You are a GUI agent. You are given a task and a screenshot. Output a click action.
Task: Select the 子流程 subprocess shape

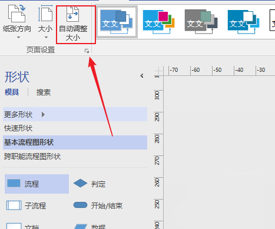26,205
